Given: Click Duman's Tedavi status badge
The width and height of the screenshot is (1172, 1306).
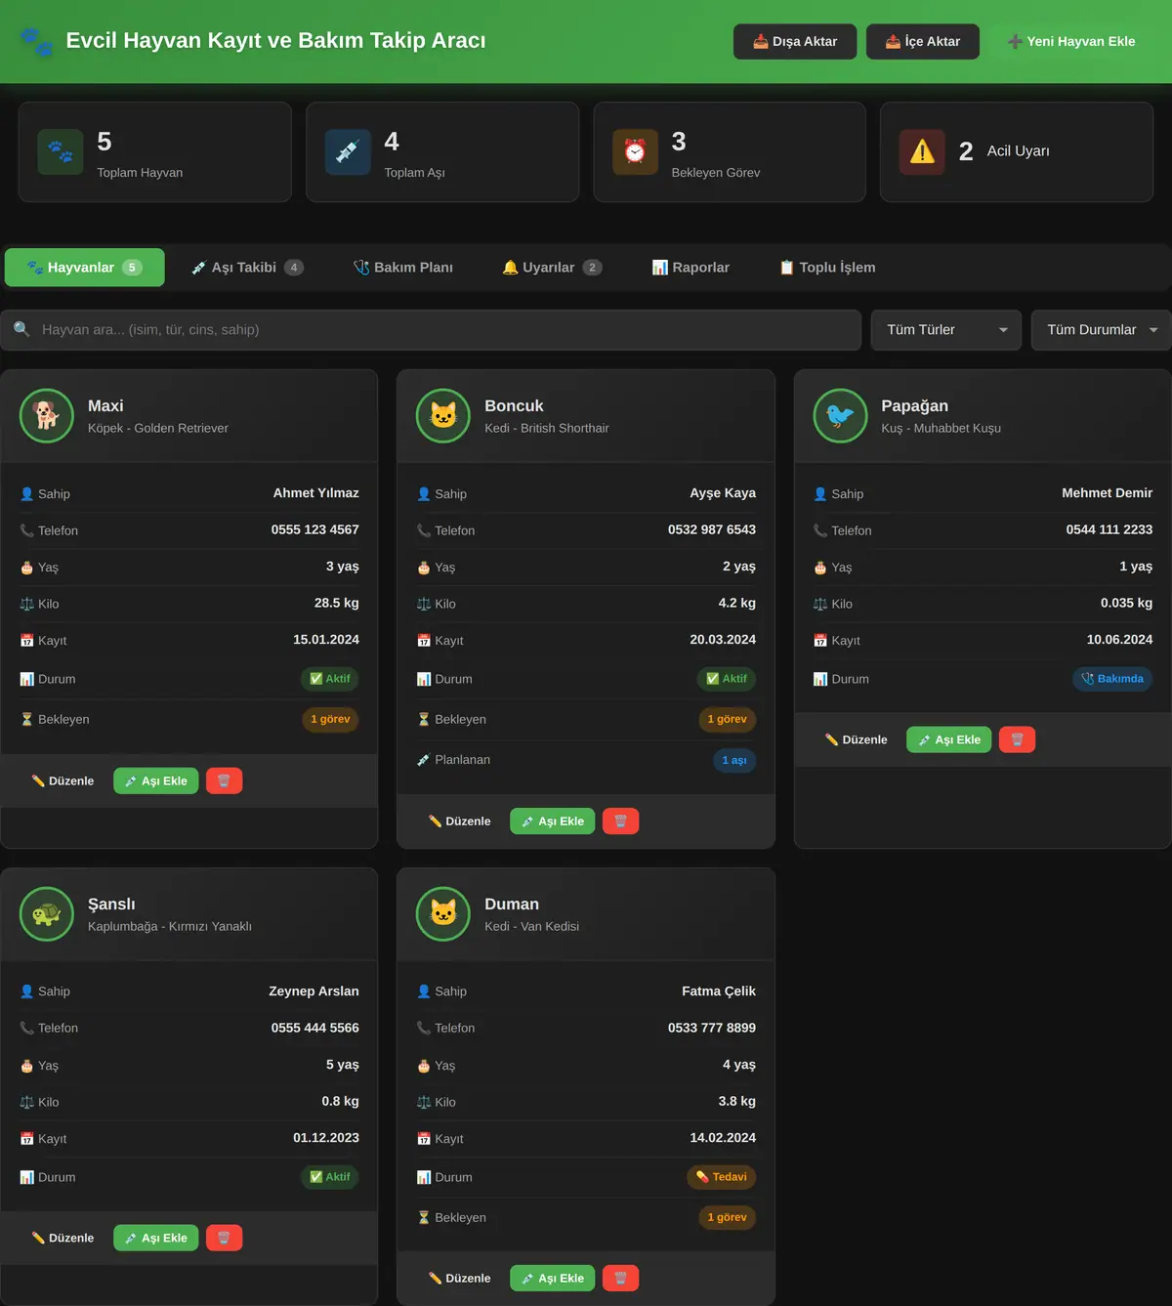Looking at the screenshot, I should (722, 1177).
